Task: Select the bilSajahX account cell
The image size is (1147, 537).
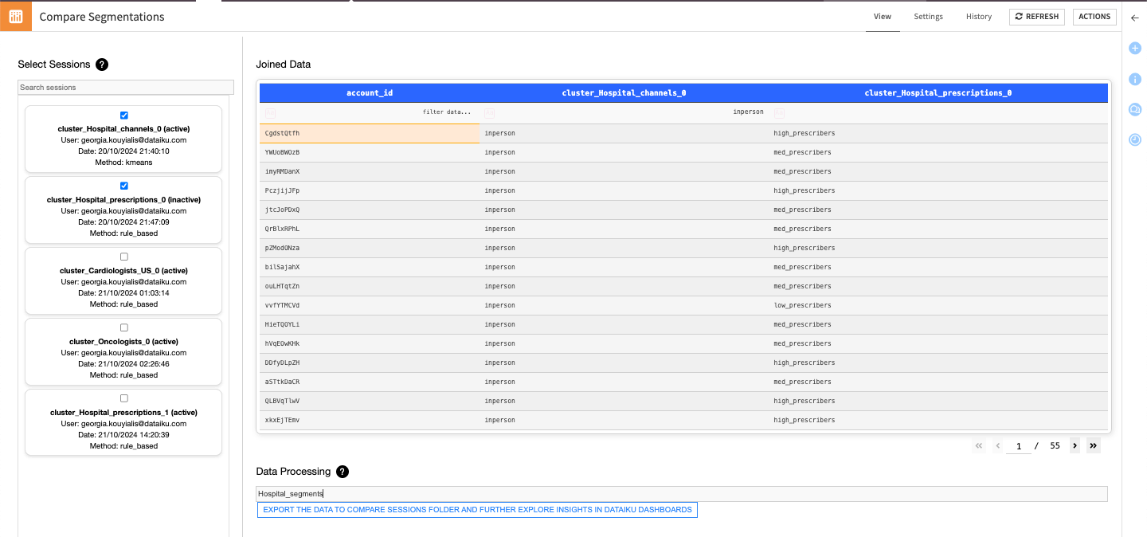Action: (x=370, y=268)
